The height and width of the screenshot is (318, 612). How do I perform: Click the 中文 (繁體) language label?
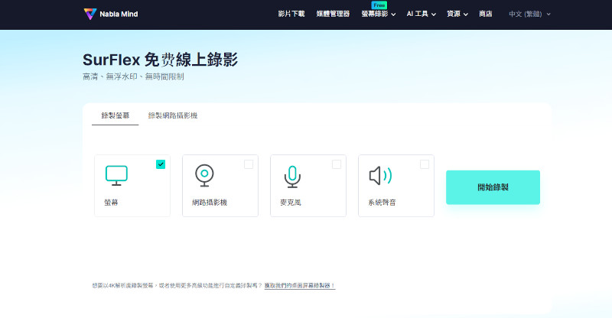[526, 14]
